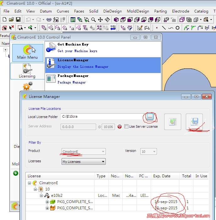Click the Zoom all window icon

73,20
